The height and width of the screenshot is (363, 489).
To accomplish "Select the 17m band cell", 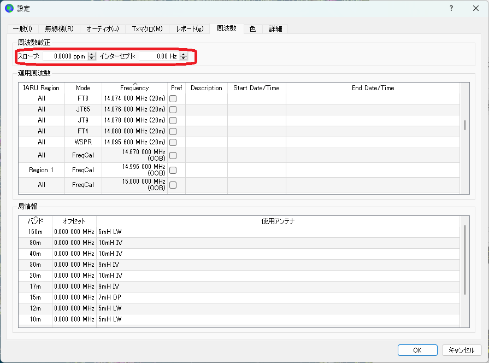I will pos(35,286).
